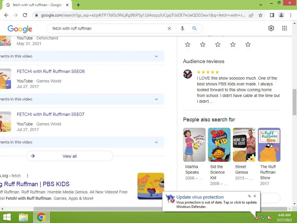
Task: Click the browser forward arrow
Action: tap(16, 15)
